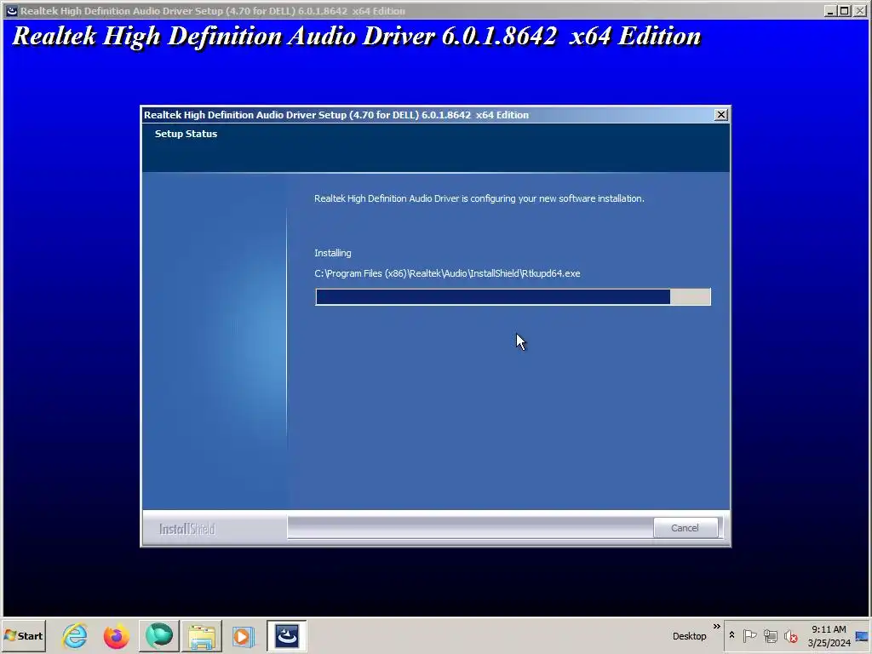Click the Show desktop button
Screen dimensions: 872x654
pos(863,636)
